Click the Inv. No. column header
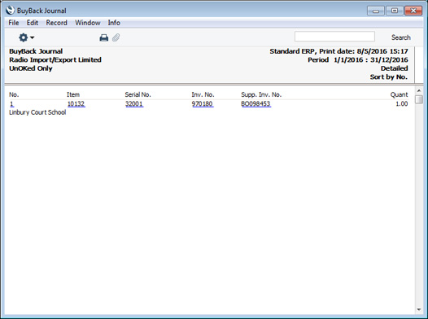 click(x=203, y=94)
